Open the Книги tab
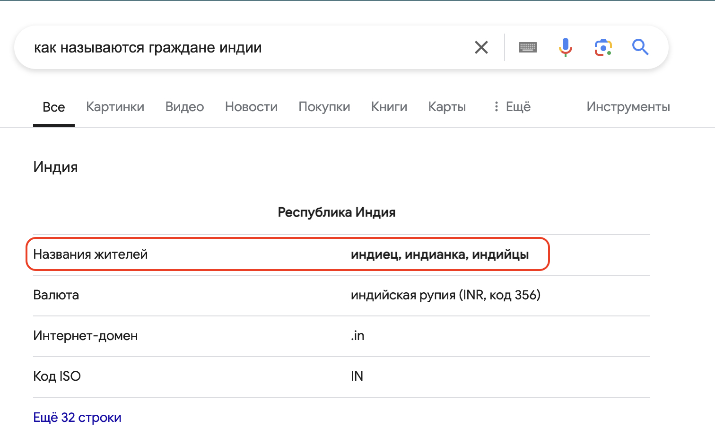Viewport: 715px width, 437px height. click(389, 107)
